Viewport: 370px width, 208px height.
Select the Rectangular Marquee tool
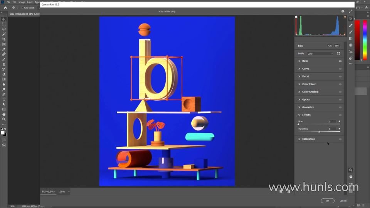point(4,24)
